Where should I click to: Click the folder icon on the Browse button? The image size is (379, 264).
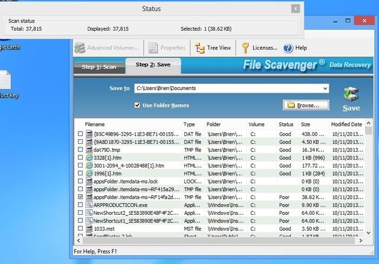click(291, 105)
